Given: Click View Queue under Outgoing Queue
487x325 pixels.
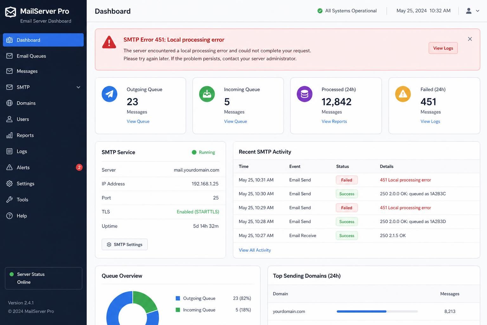Looking at the screenshot, I should tap(138, 121).
